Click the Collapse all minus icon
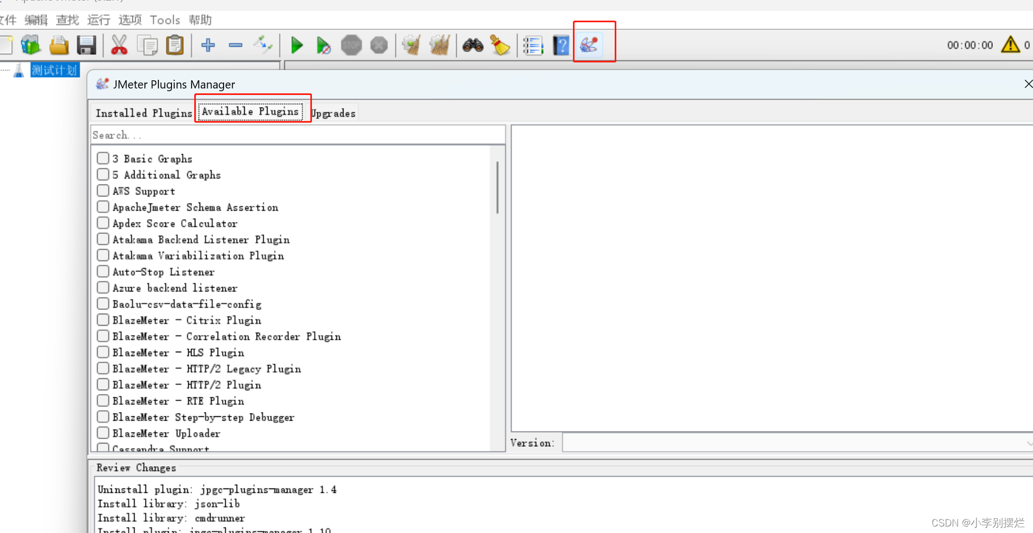The height and width of the screenshot is (533, 1033). coord(235,45)
